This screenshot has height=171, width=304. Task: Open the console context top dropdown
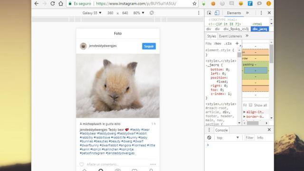pos(228,138)
